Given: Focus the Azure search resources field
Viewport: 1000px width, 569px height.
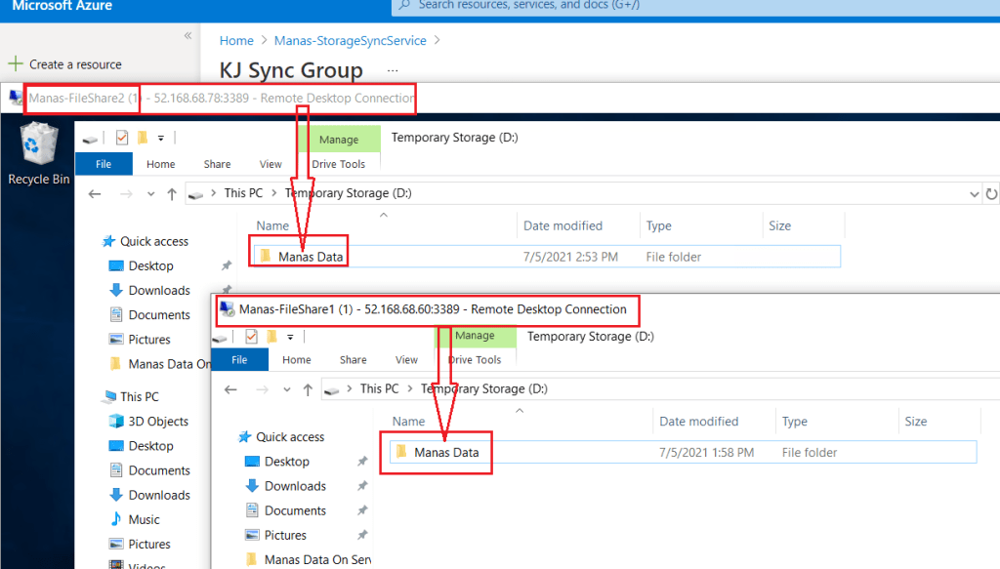Looking at the screenshot, I should (x=695, y=6).
